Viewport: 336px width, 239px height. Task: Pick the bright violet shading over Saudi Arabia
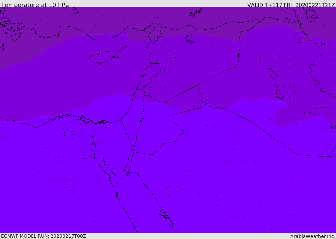(x=230, y=180)
